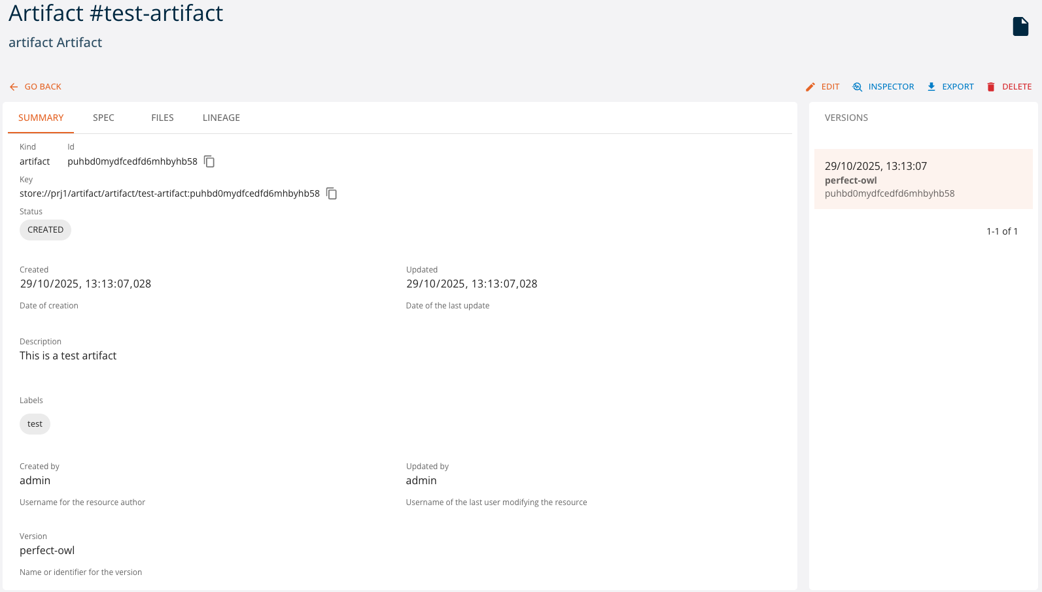Copy the artifact key using the copy icon

332,193
